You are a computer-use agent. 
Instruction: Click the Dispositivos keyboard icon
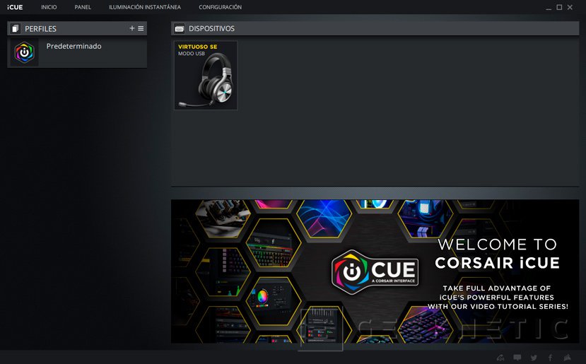pyautogui.click(x=180, y=28)
